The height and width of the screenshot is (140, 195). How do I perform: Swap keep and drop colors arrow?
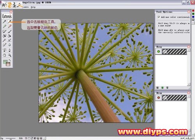(x=9, y=60)
